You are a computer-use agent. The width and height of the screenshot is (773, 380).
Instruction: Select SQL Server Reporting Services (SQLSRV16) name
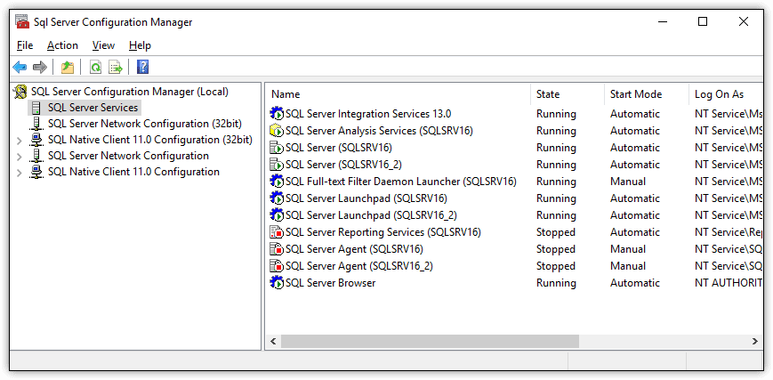pyautogui.click(x=383, y=232)
